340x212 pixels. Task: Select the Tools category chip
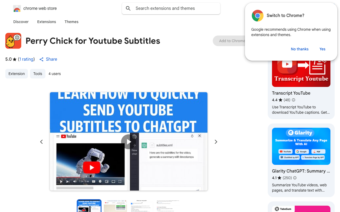(38, 74)
